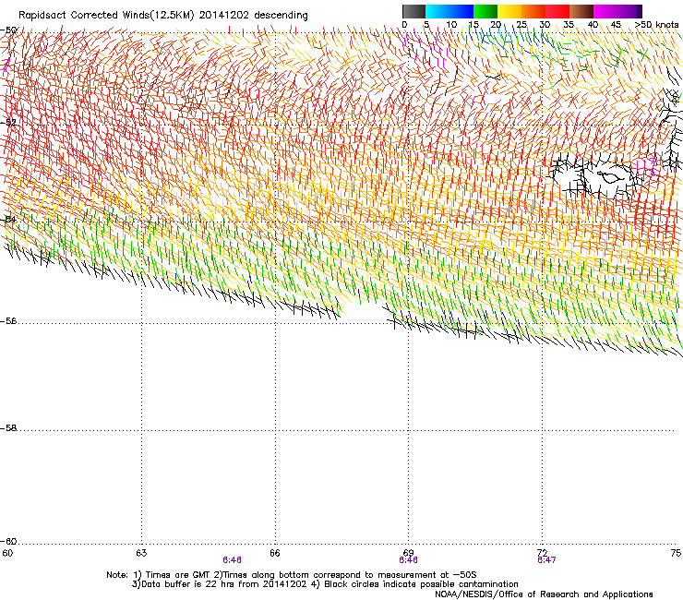Click the purple '6:48' time between 63 and 66
The height and width of the screenshot is (600, 683).
233,560
